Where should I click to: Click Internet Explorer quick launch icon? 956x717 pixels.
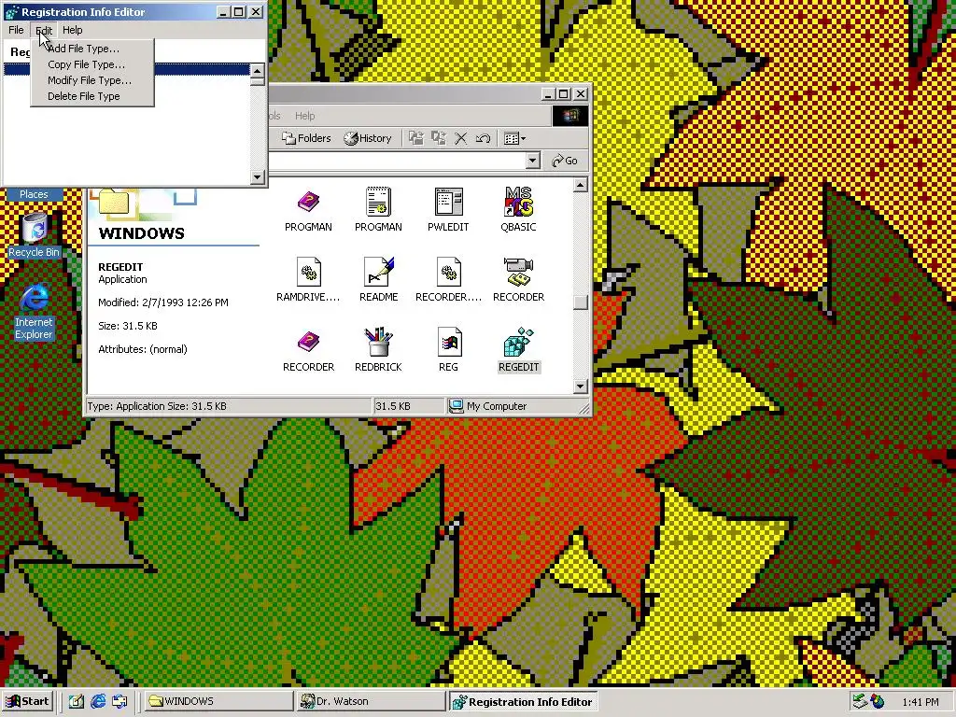point(98,702)
